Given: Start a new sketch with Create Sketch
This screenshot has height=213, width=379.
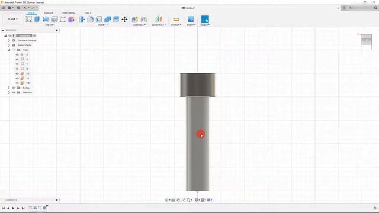Looking at the screenshot, I should 29,20.
